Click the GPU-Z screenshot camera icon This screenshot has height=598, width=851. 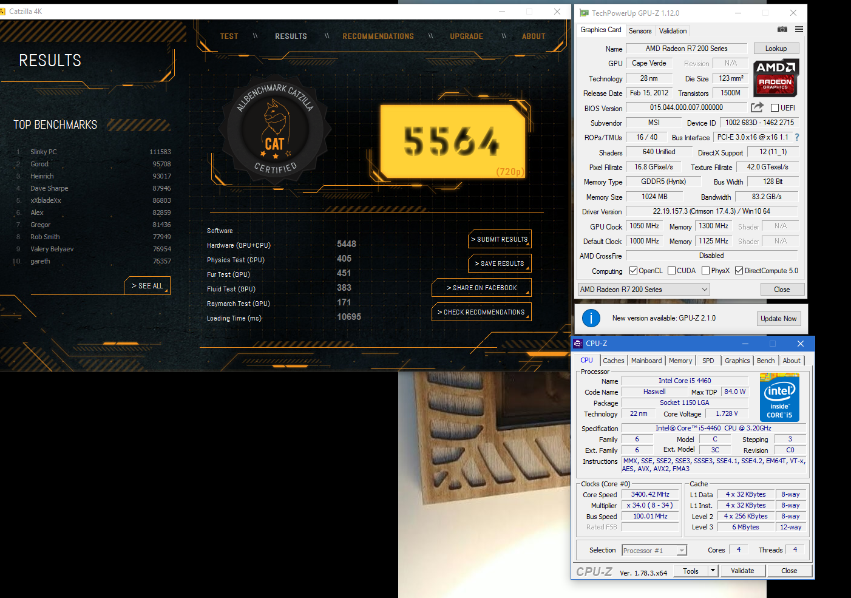(782, 29)
